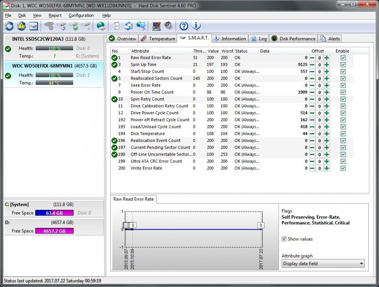The image size is (379, 287).
Task: Click the computer with pen configuration icon
Action: [156, 26]
